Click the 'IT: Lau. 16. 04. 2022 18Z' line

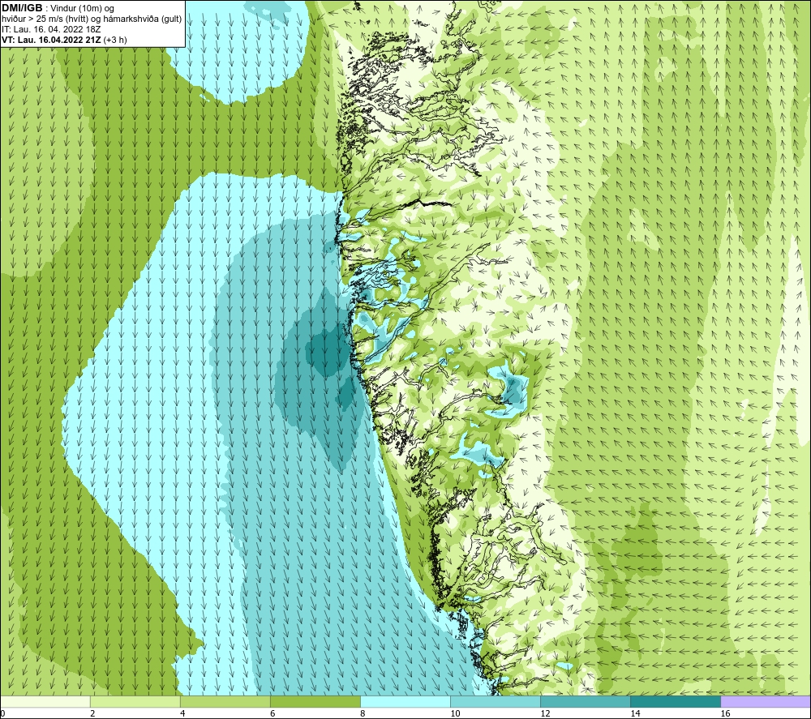(50, 29)
